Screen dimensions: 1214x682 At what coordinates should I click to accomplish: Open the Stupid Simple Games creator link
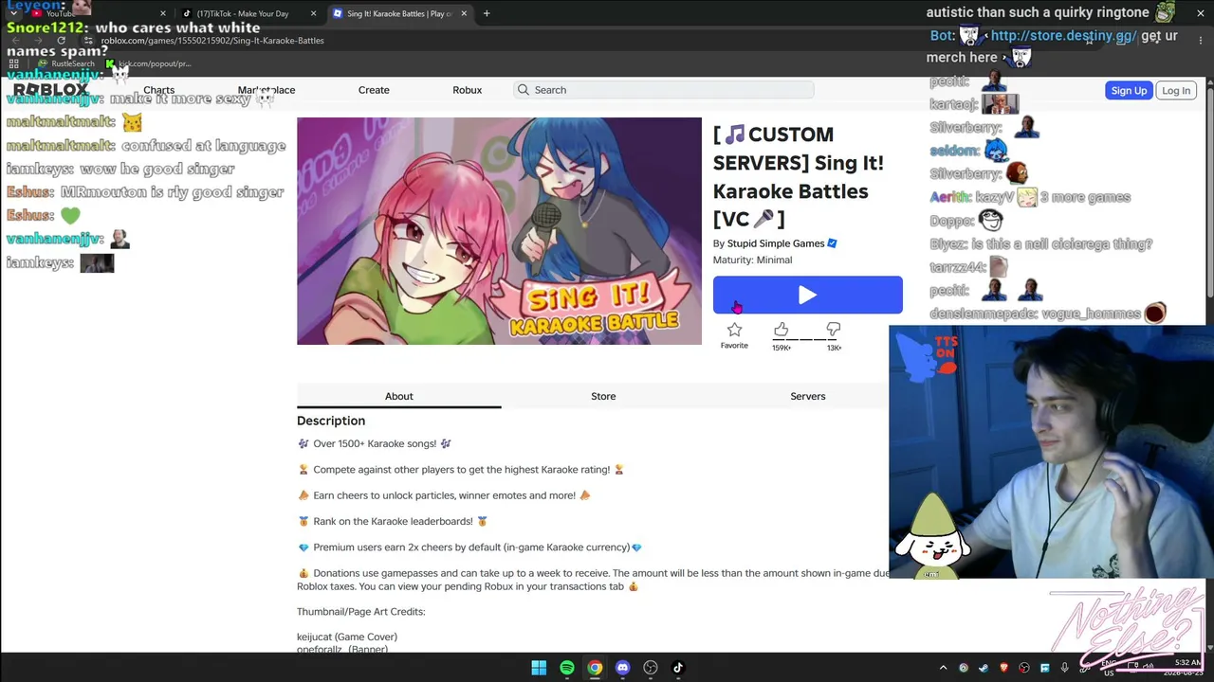776,243
